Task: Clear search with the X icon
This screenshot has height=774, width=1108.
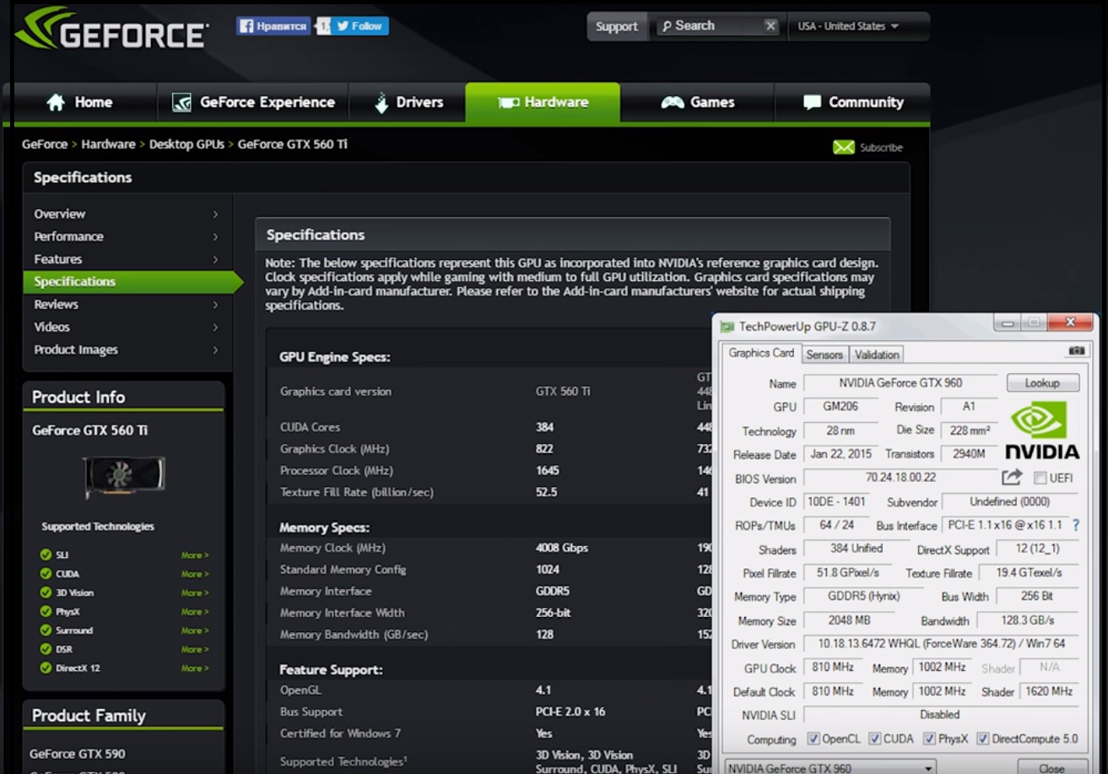Action: 770,26
